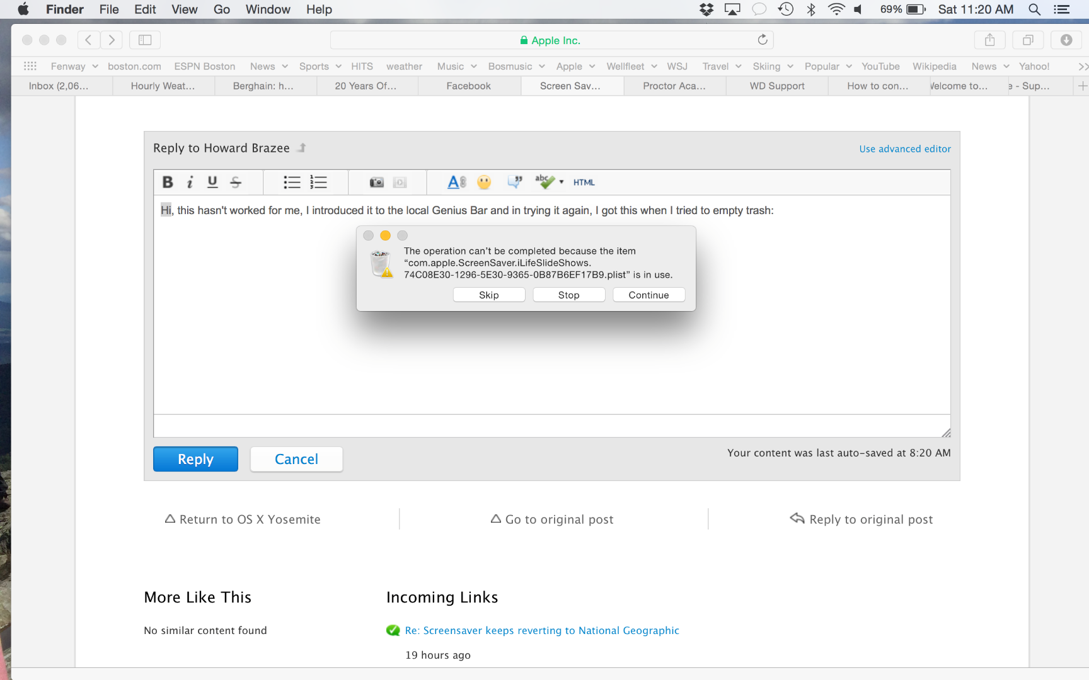Screen dimensions: 1089x680
Task: Open the File menu
Action: (109, 9)
